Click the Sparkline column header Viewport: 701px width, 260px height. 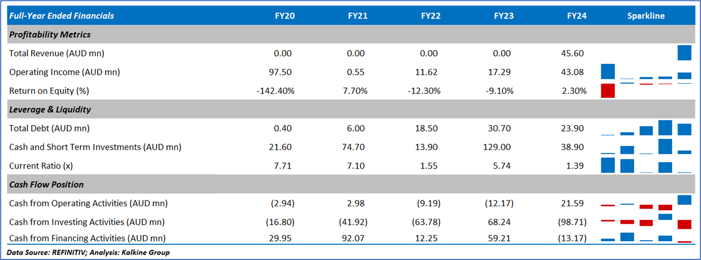[646, 16]
